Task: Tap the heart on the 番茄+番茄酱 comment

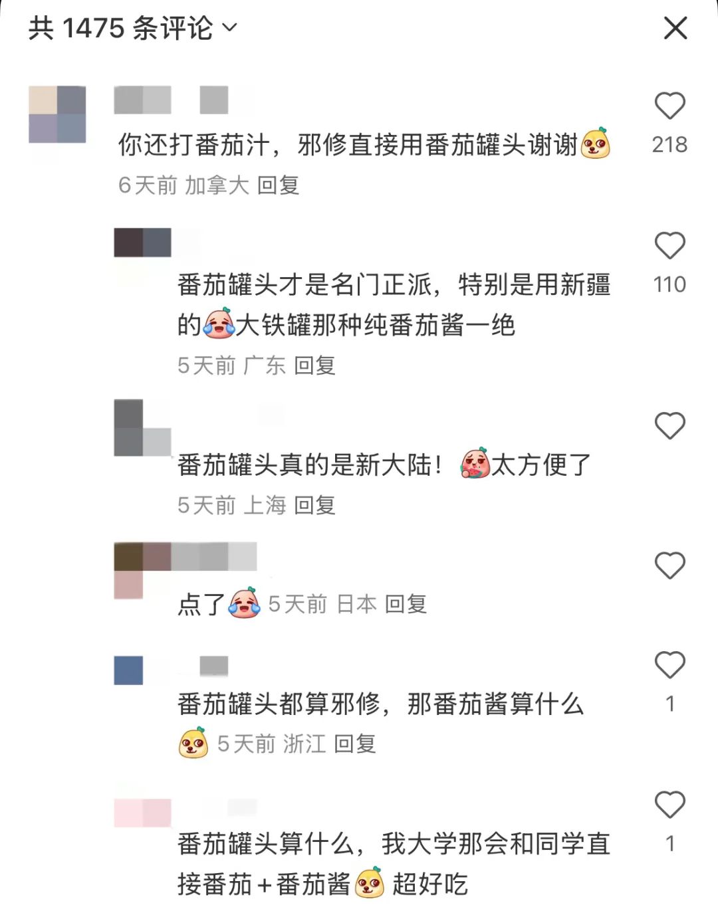Action: tap(669, 805)
